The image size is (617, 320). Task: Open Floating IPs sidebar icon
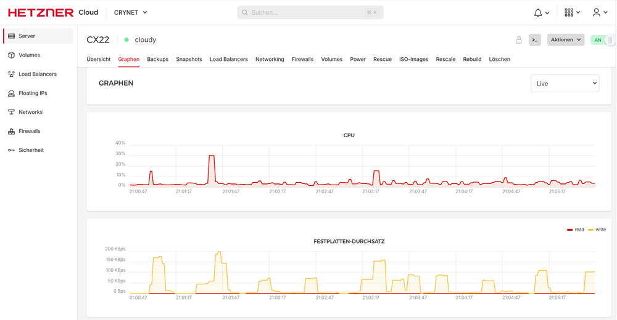[12, 94]
